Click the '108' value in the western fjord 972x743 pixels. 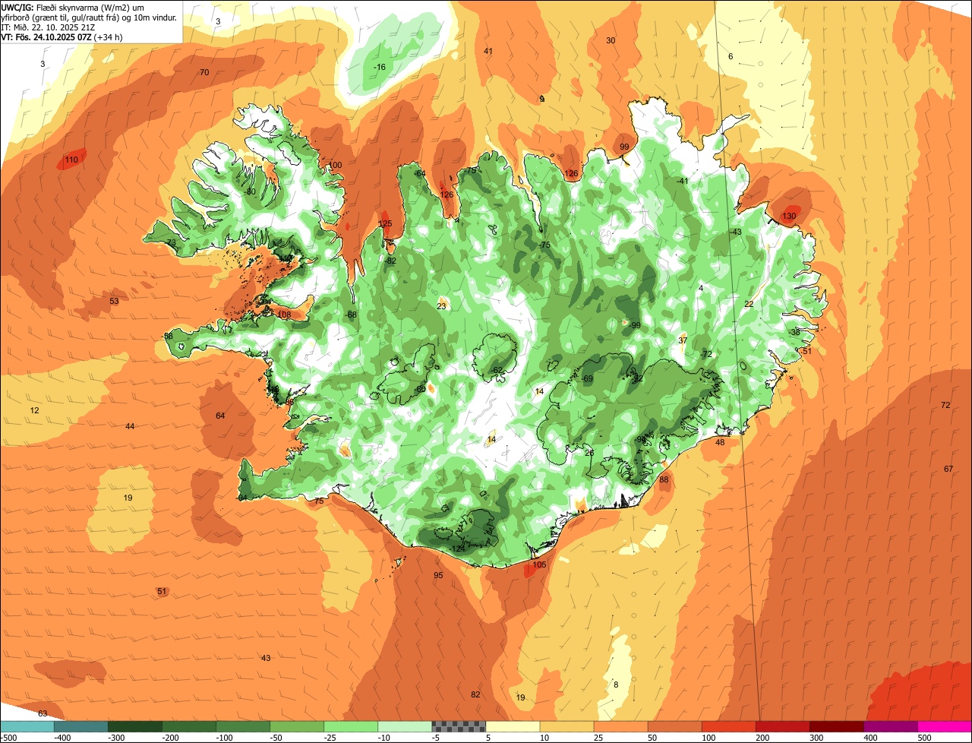[284, 315]
